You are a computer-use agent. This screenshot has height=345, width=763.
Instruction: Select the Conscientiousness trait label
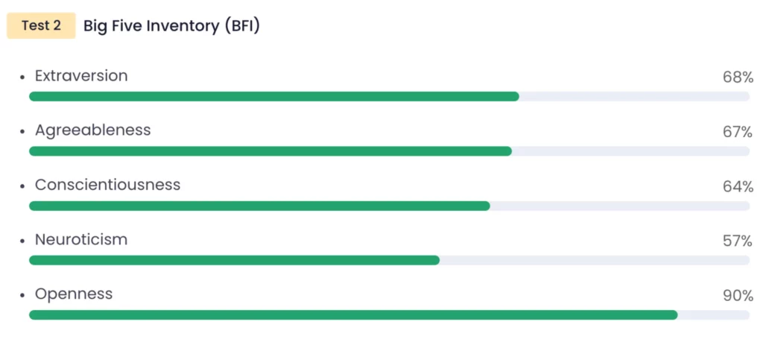click(x=107, y=185)
